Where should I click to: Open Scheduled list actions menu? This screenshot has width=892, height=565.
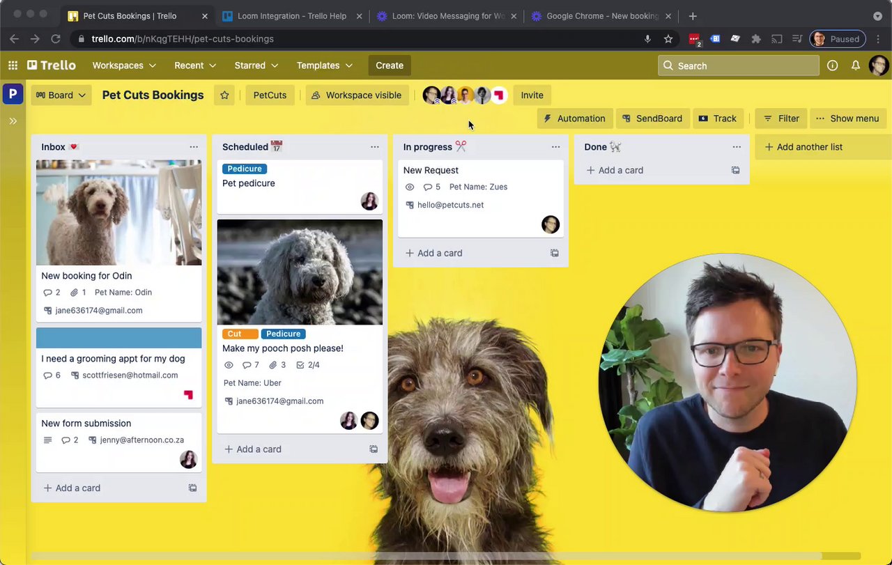coord(375,147)
